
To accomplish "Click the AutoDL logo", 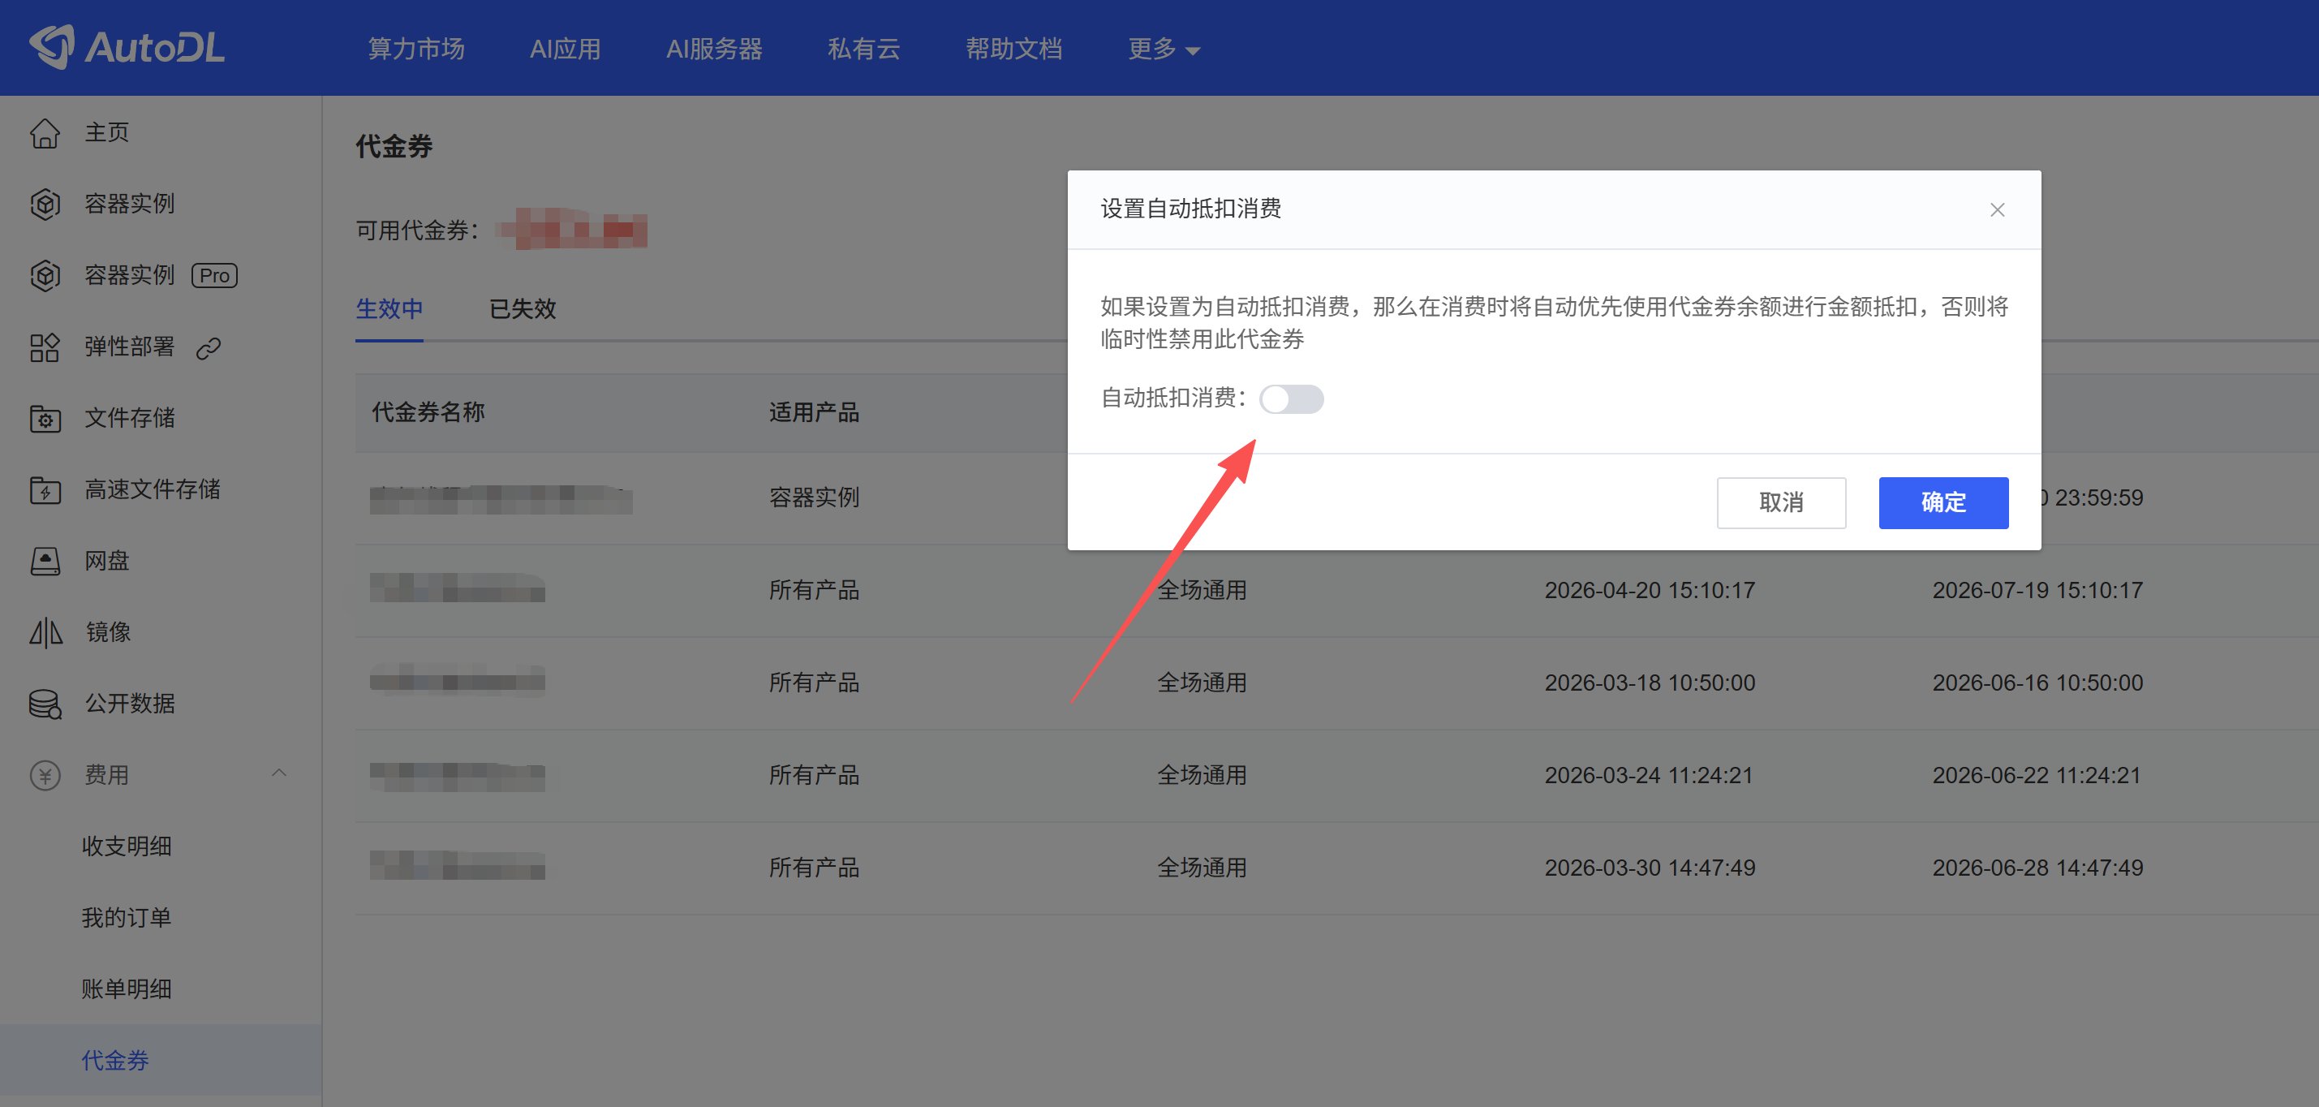I will (127, 47).
